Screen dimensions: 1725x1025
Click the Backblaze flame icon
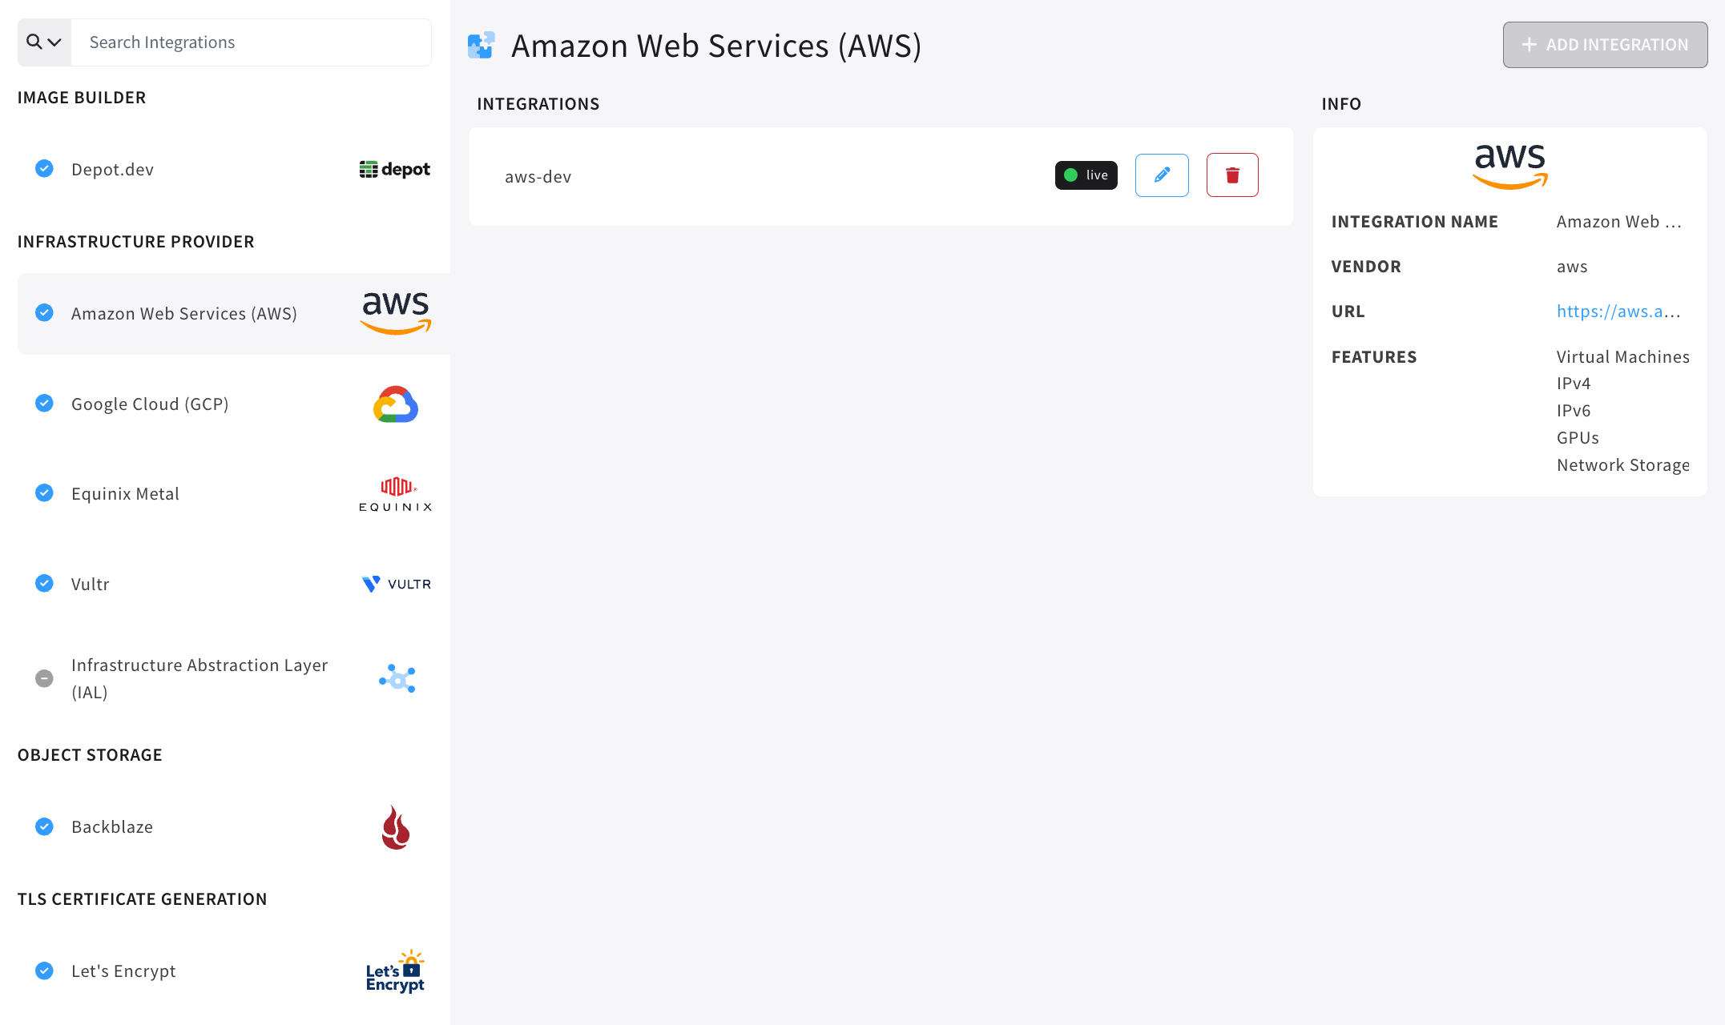394,827
